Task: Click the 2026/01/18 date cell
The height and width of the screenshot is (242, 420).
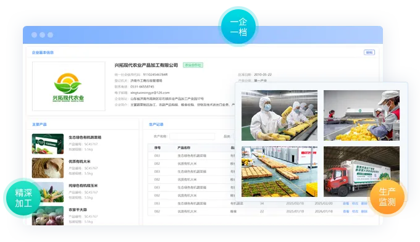Action: click(x=324, y=211)
